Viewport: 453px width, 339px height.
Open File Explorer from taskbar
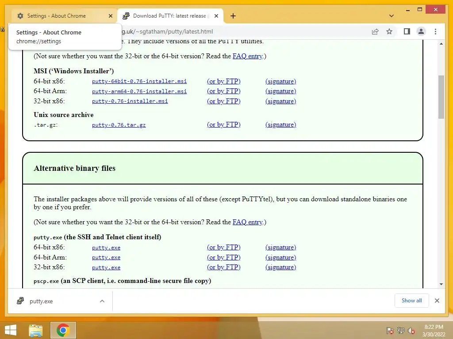tap(35, 330)
